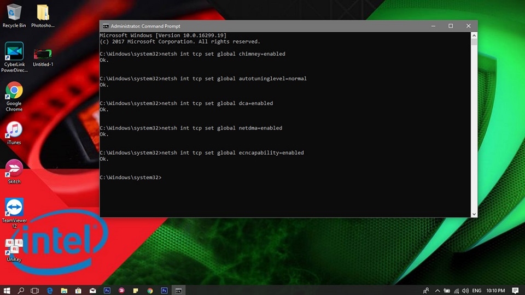Image resolution: width=525 pixels, height=295 pixels.
Task: Click the battery status tray icon
Action: click(x=447, y=290)
